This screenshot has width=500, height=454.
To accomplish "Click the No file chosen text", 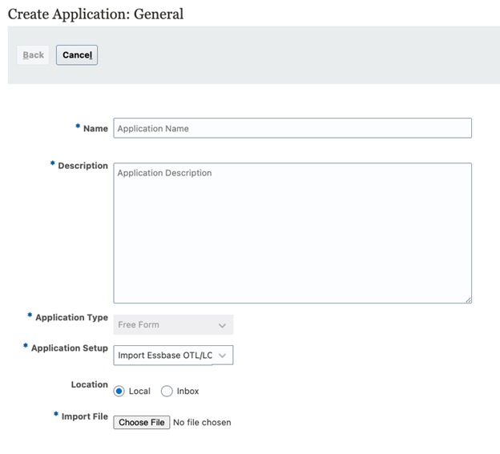I will click(202, 423).
